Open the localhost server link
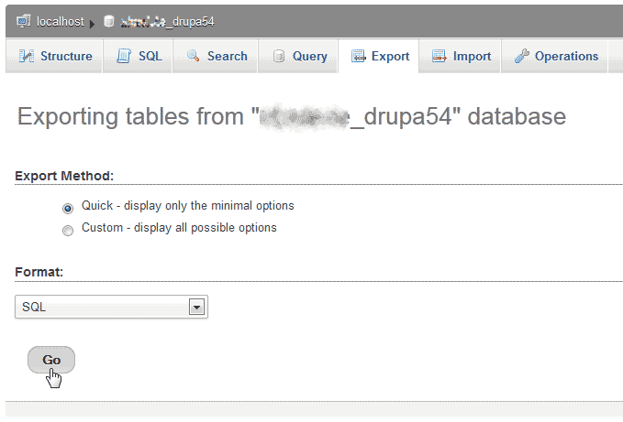Image resolution: width=623 pixels, height=422 pixels. pos(61,21)
